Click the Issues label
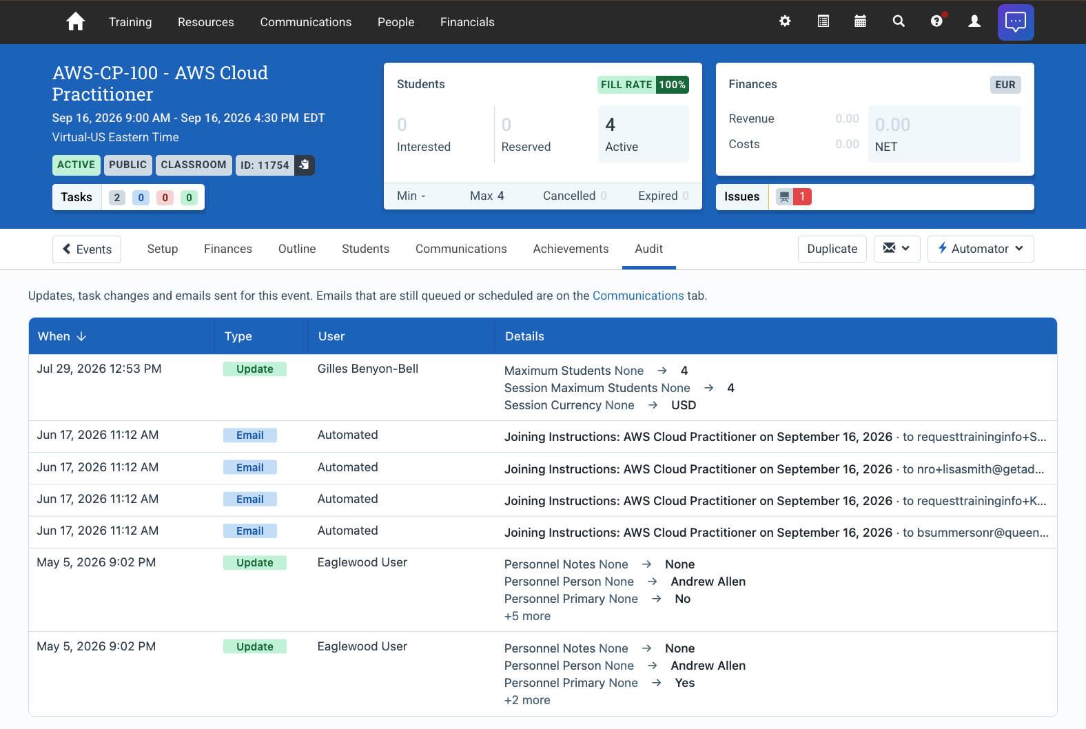The image size is (1086, 729). click(742, 196)
